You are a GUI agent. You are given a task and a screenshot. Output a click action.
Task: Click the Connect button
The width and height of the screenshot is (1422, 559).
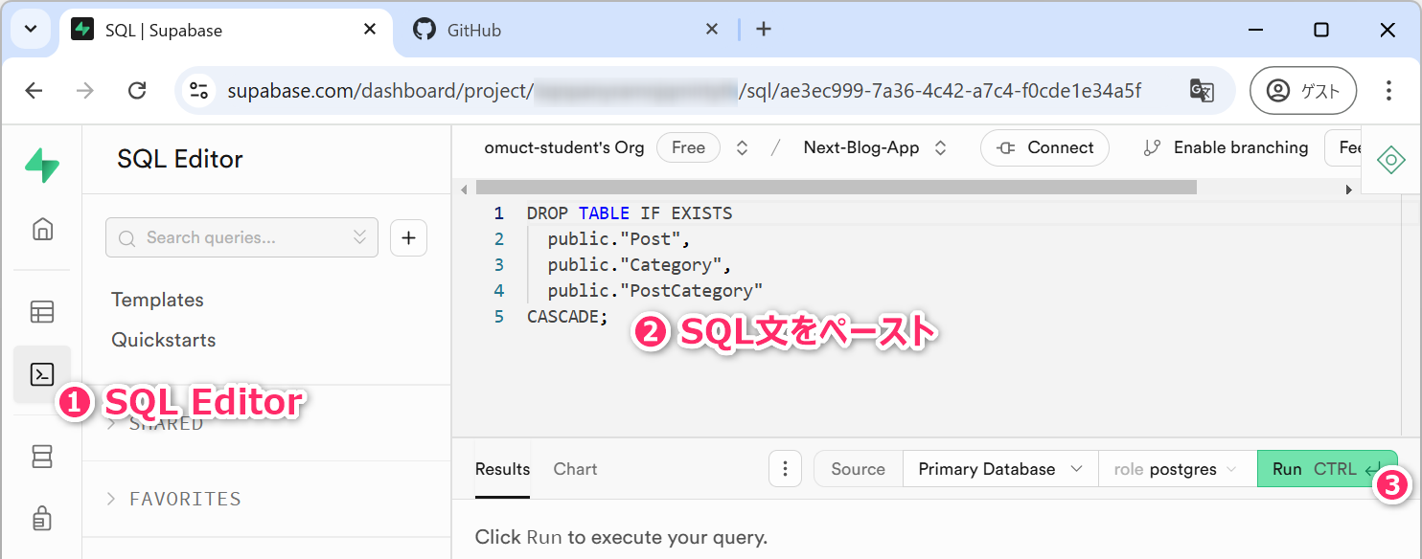[1044, 147]
